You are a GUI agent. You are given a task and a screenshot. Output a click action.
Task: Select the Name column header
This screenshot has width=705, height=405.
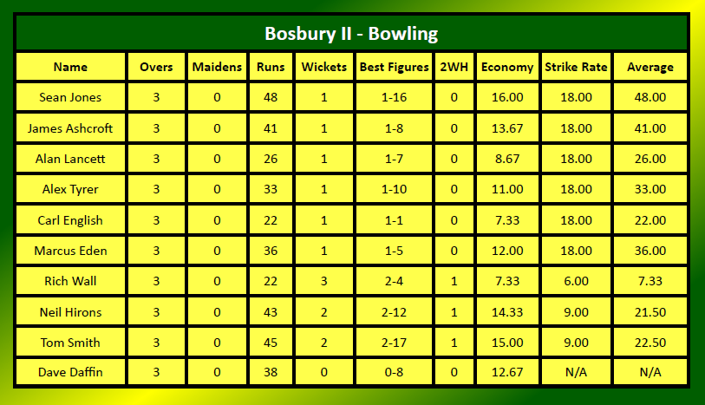click(x=70, y=67)
